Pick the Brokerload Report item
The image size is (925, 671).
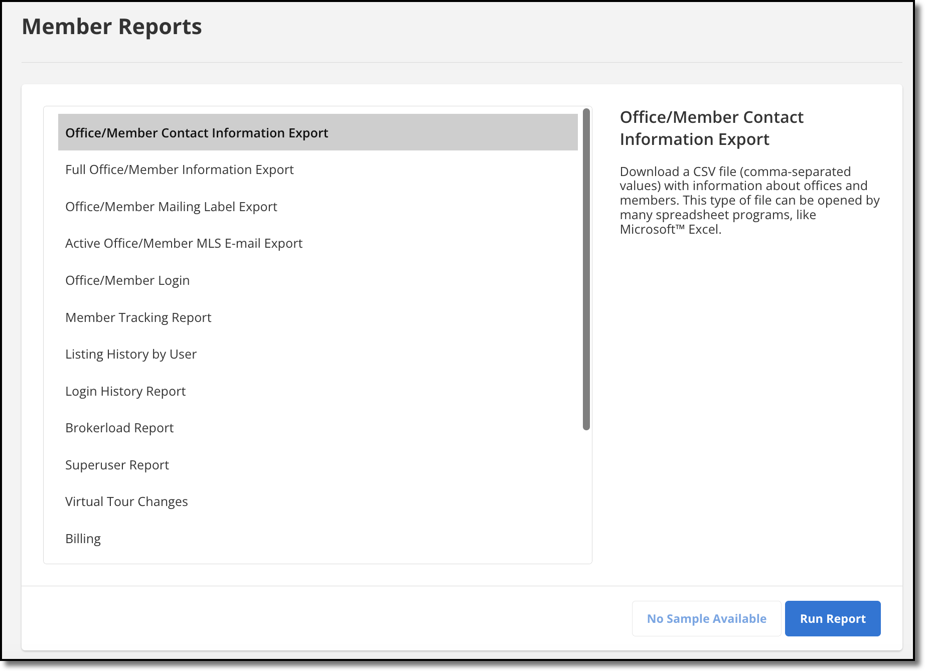[x=318, y=428]
